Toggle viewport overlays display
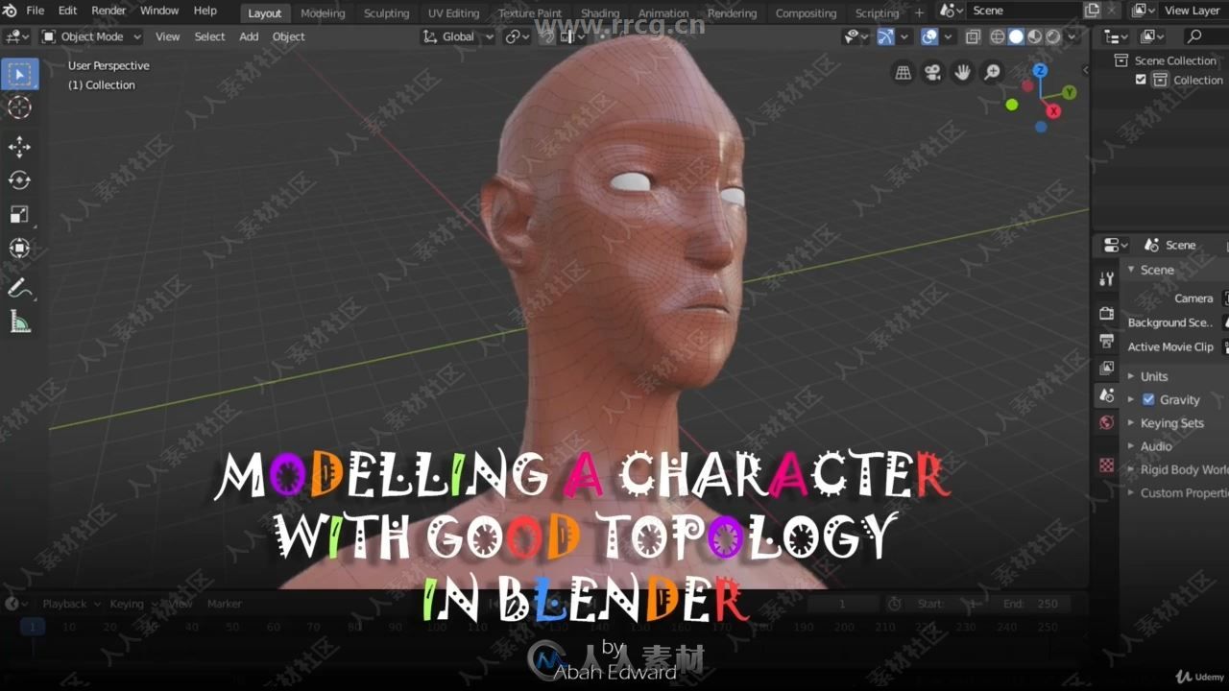The height and width of the screenshot is (691, 1229). [x=929, y=36]
